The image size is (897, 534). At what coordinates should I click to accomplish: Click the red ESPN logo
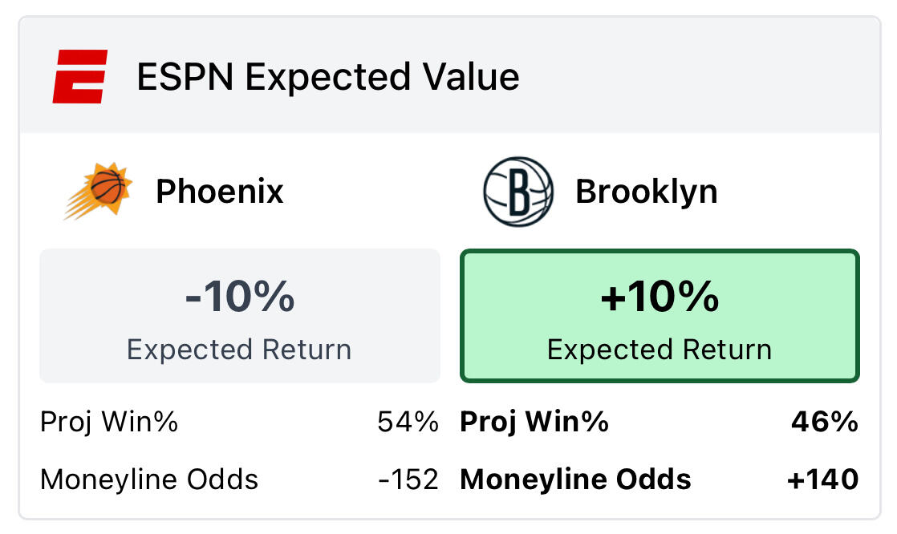[79, 77]
